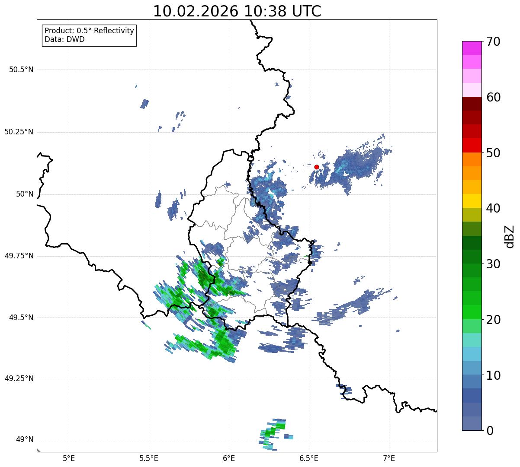Screen dimensions: 520x467
Task: Pick the bright red colorbar swatch below 55 dBZ
Action: coord(472,145)
